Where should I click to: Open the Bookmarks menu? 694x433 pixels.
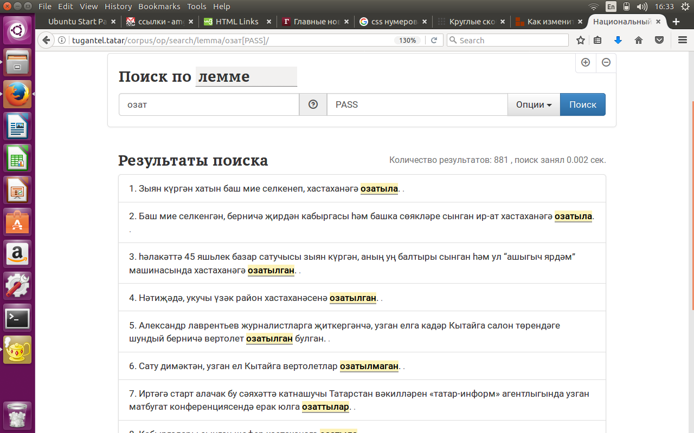tap(159, 6)
